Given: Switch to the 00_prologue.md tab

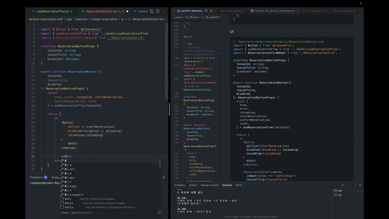Looking at the screenshot, I should coord(315,11).
